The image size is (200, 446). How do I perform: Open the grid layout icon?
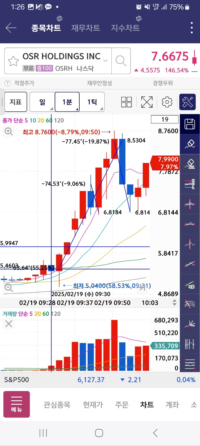pyautogui.click(x=127, y=102)
